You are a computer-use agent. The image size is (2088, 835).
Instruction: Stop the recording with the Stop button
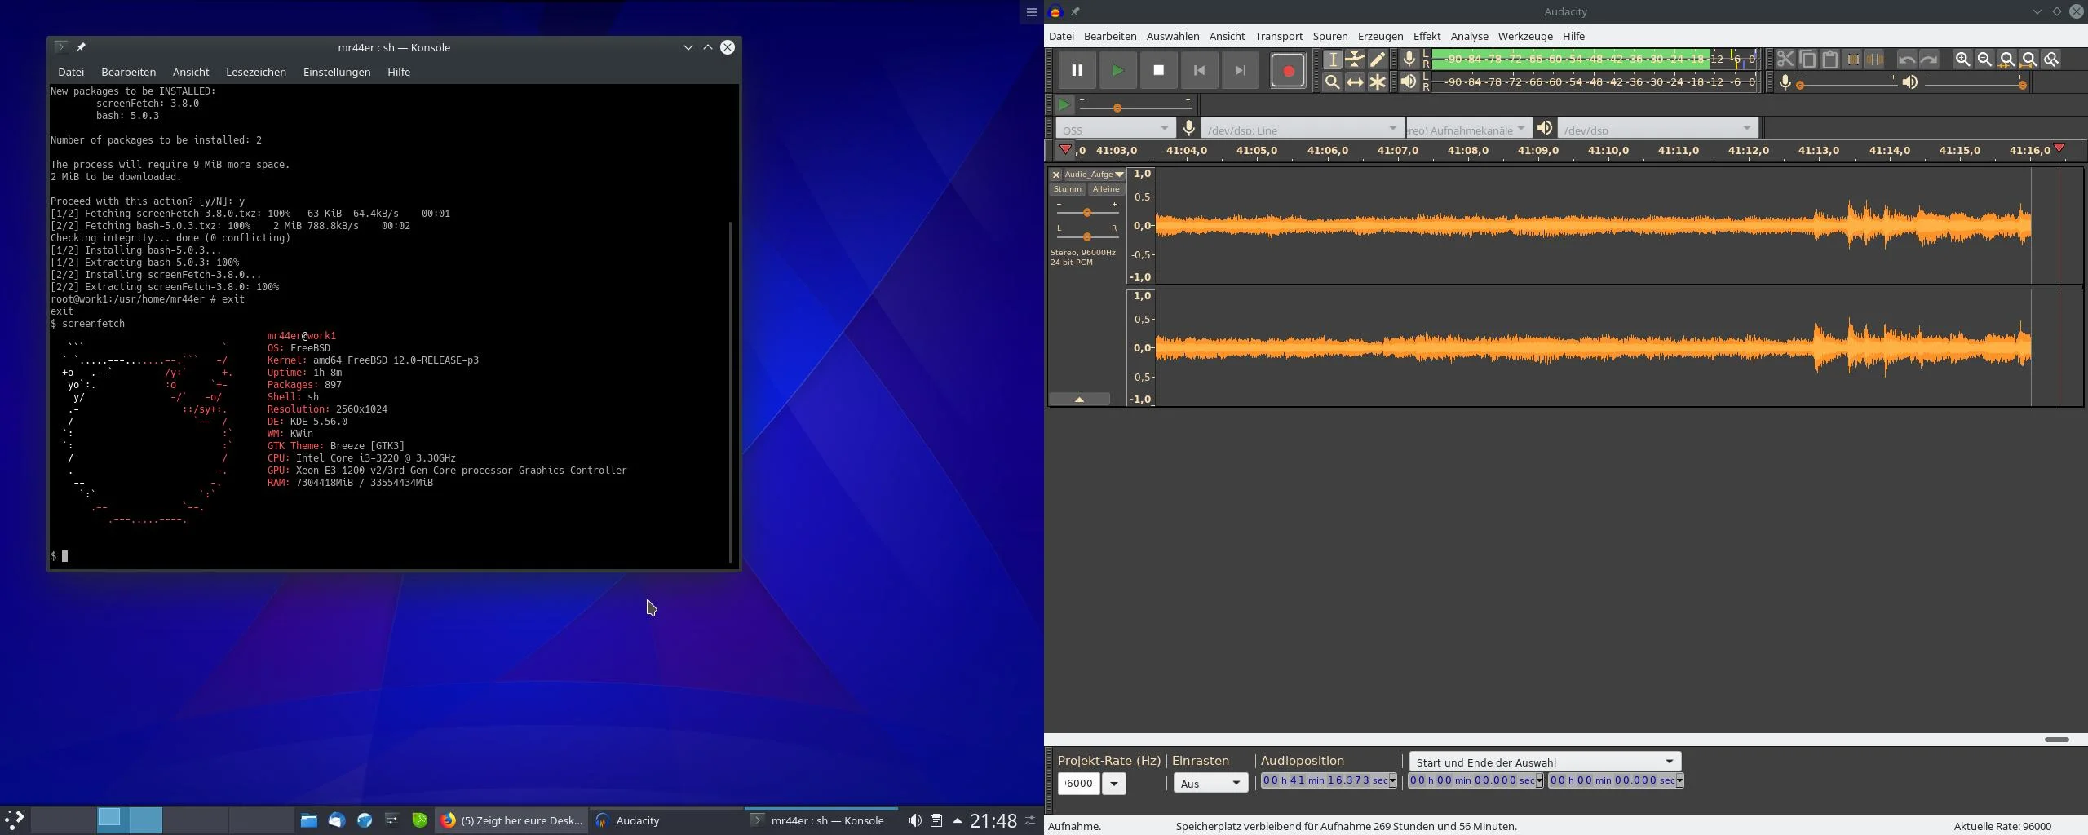point(1158,70)
